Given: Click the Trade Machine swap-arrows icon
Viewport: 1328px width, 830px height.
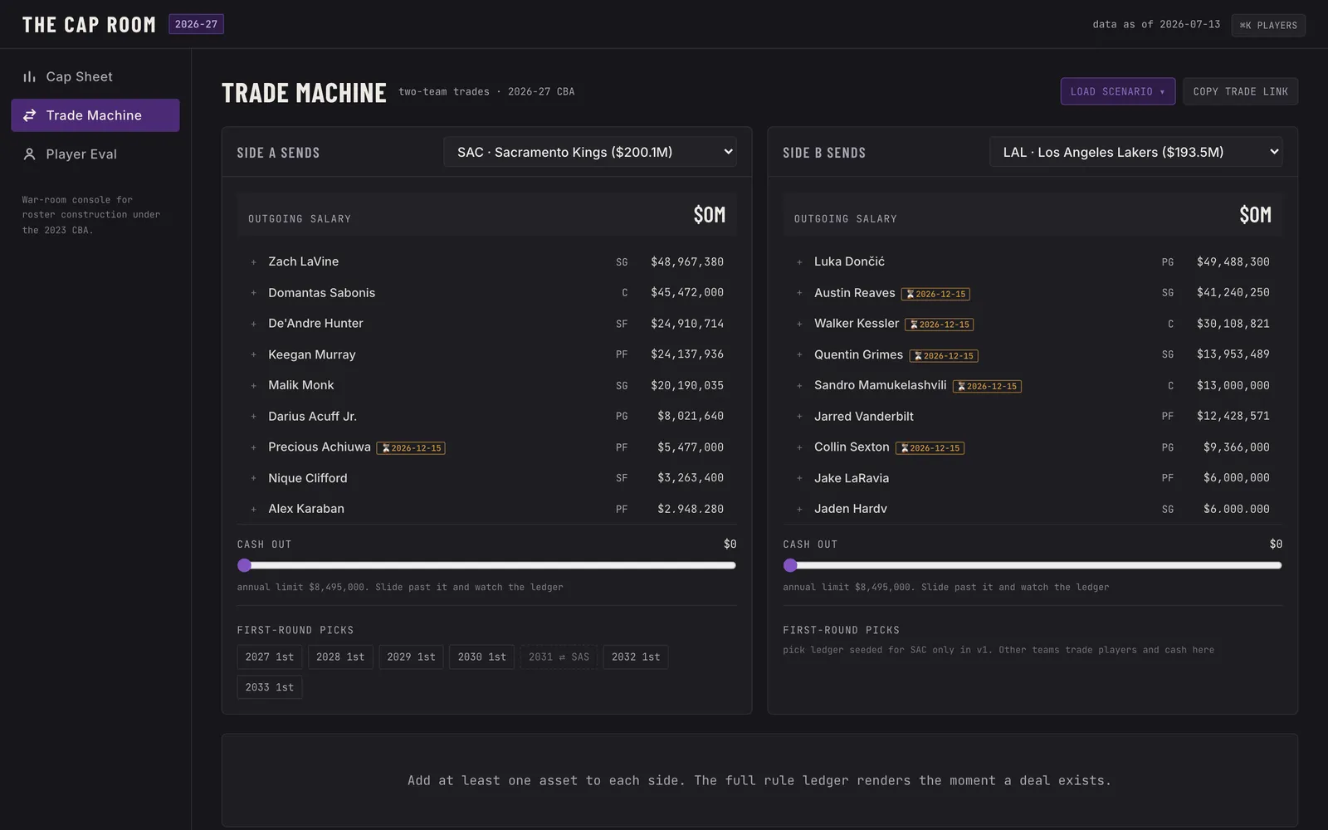Looking at the screenshot, I should point(29,115).
